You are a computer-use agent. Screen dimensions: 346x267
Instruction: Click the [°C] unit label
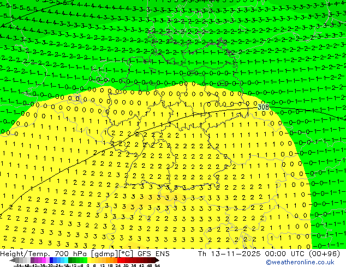[126, 254]
